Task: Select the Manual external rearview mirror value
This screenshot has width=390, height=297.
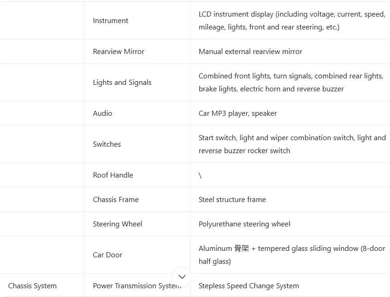Action: click(249, 51)
